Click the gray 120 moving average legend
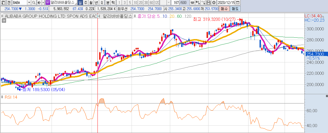The width and height of the screenshot is (328, 133). [x=188, y=16]
